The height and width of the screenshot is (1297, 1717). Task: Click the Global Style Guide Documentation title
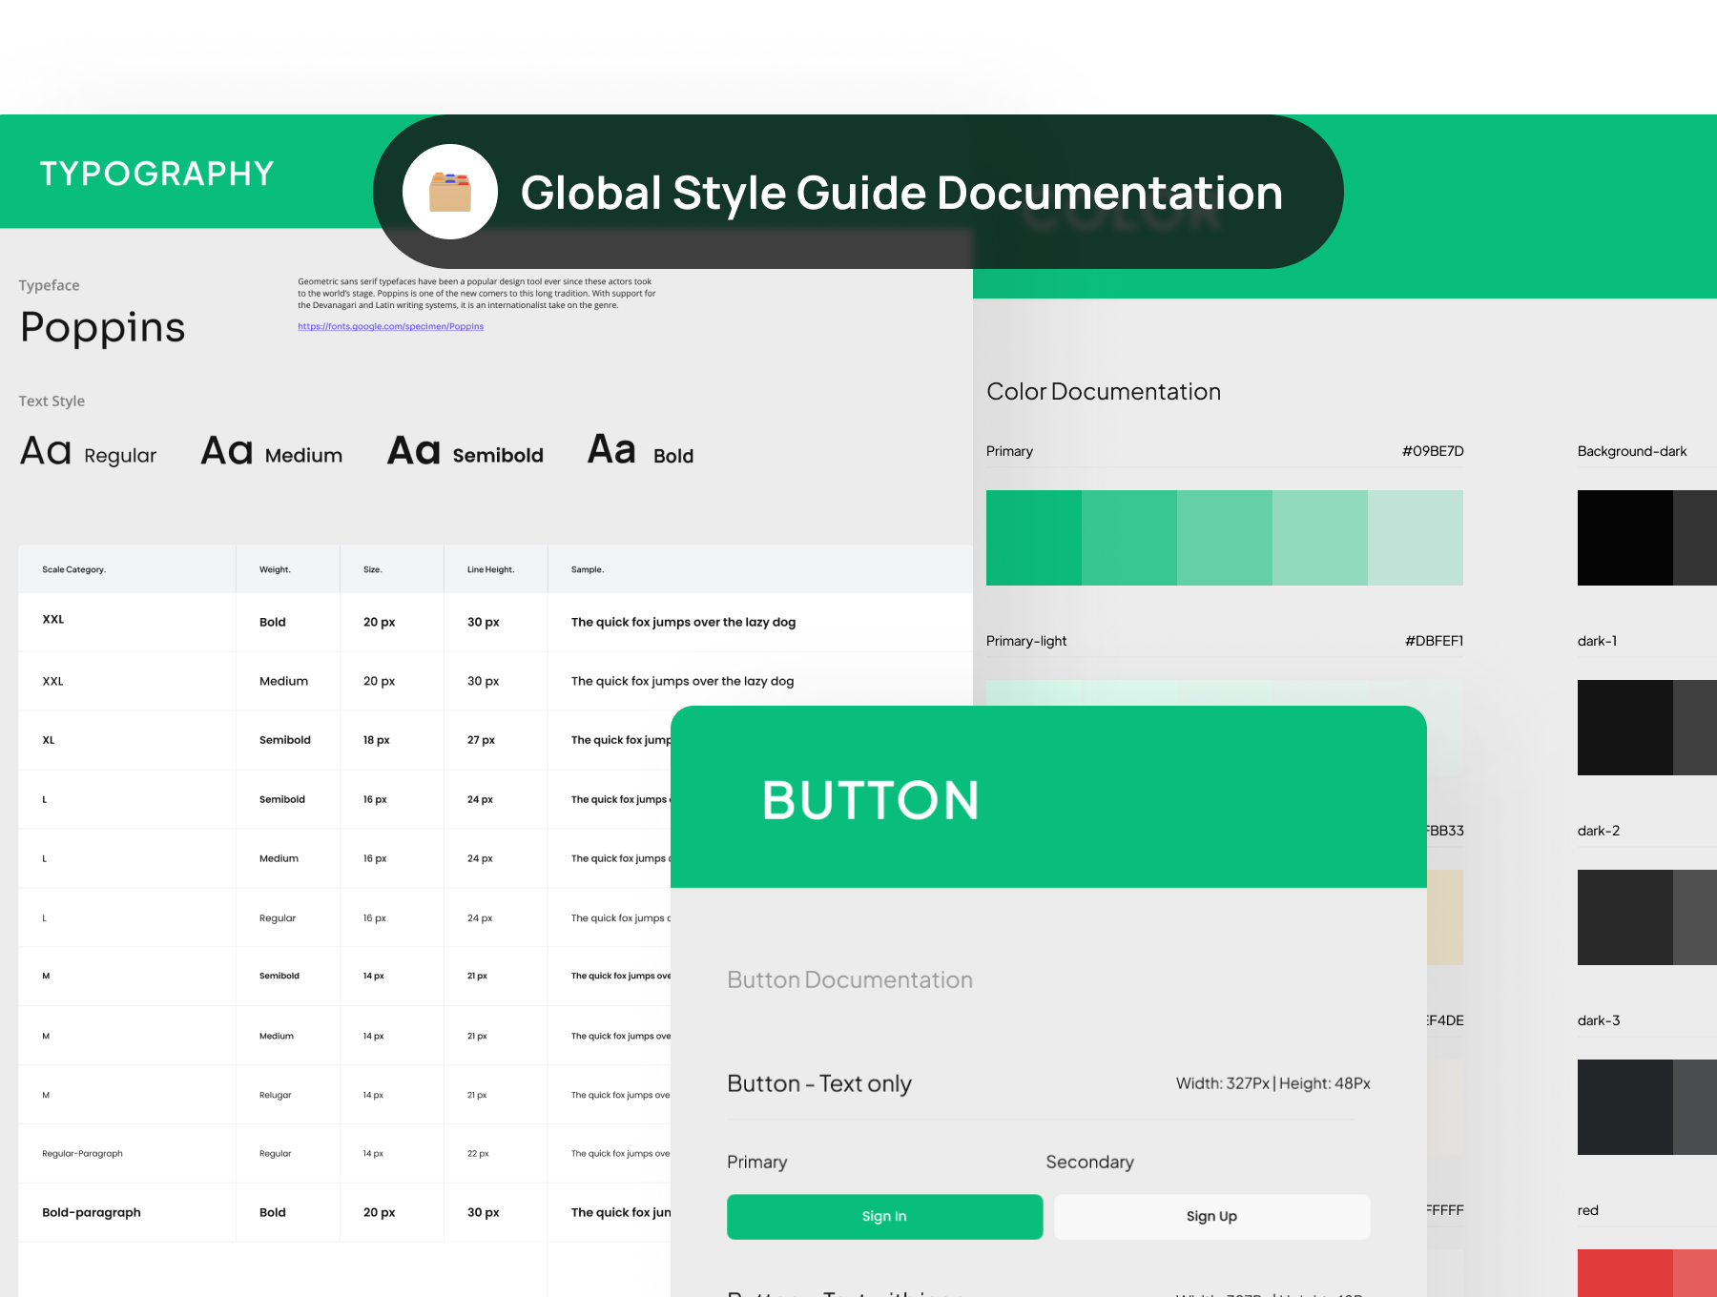[x=901, y=193]
